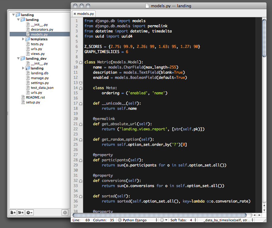This screenshot has width=272, height=228.
Task: Fold conversions method at line 32
Action: click(81, 181)
